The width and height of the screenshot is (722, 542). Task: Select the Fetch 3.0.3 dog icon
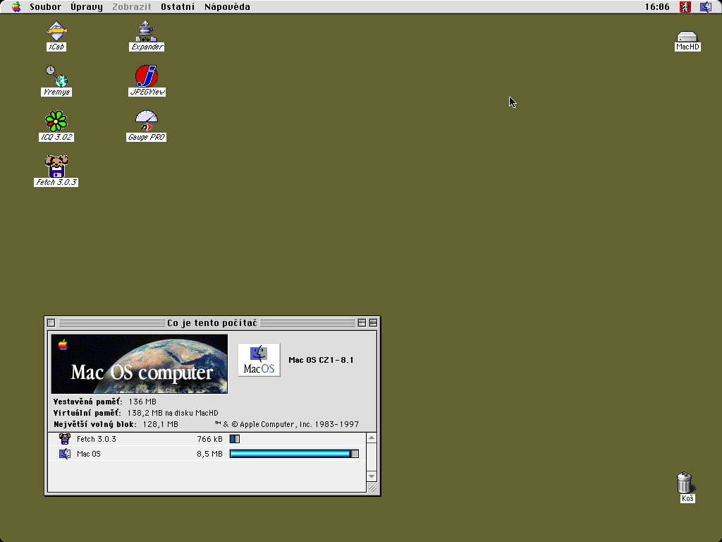[x=56, y=167]
